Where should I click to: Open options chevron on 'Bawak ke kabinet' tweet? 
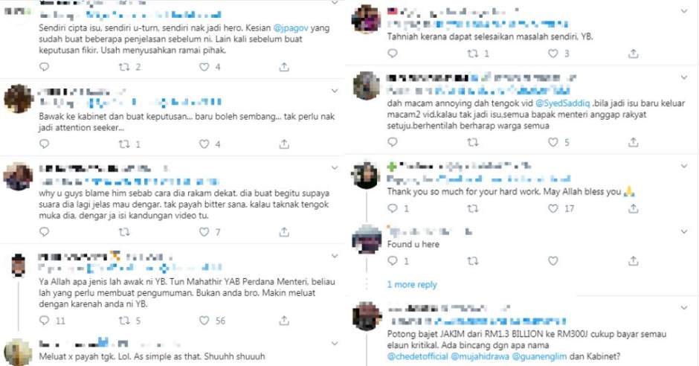point(335,91)
